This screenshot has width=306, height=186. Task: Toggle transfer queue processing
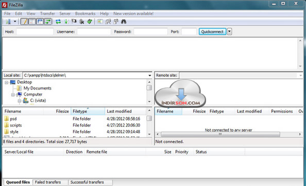[66, 22]
